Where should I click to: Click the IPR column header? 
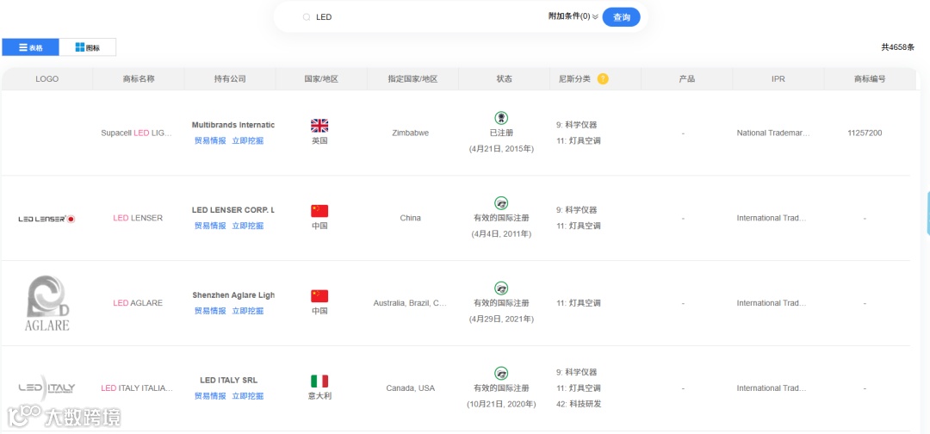point(778,79)
